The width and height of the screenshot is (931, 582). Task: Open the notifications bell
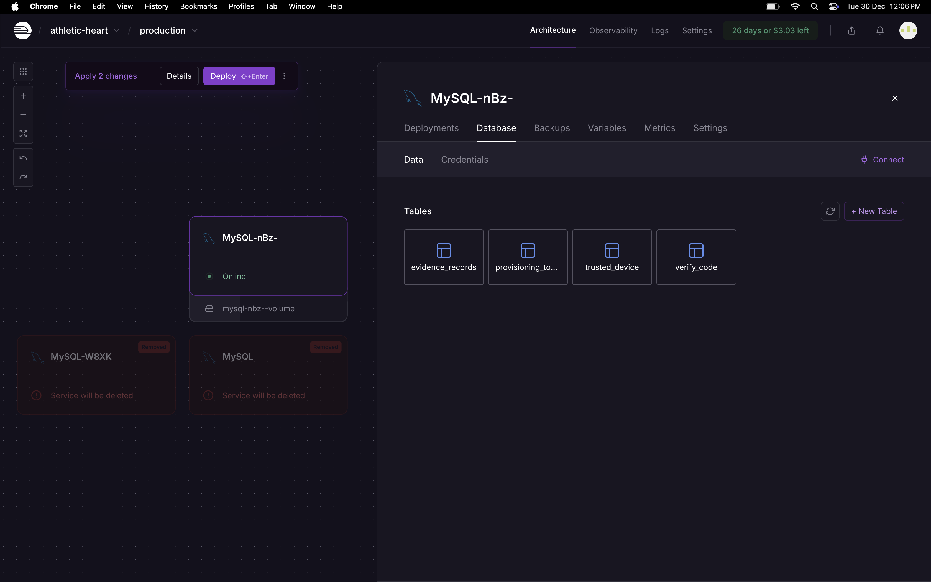880,30
